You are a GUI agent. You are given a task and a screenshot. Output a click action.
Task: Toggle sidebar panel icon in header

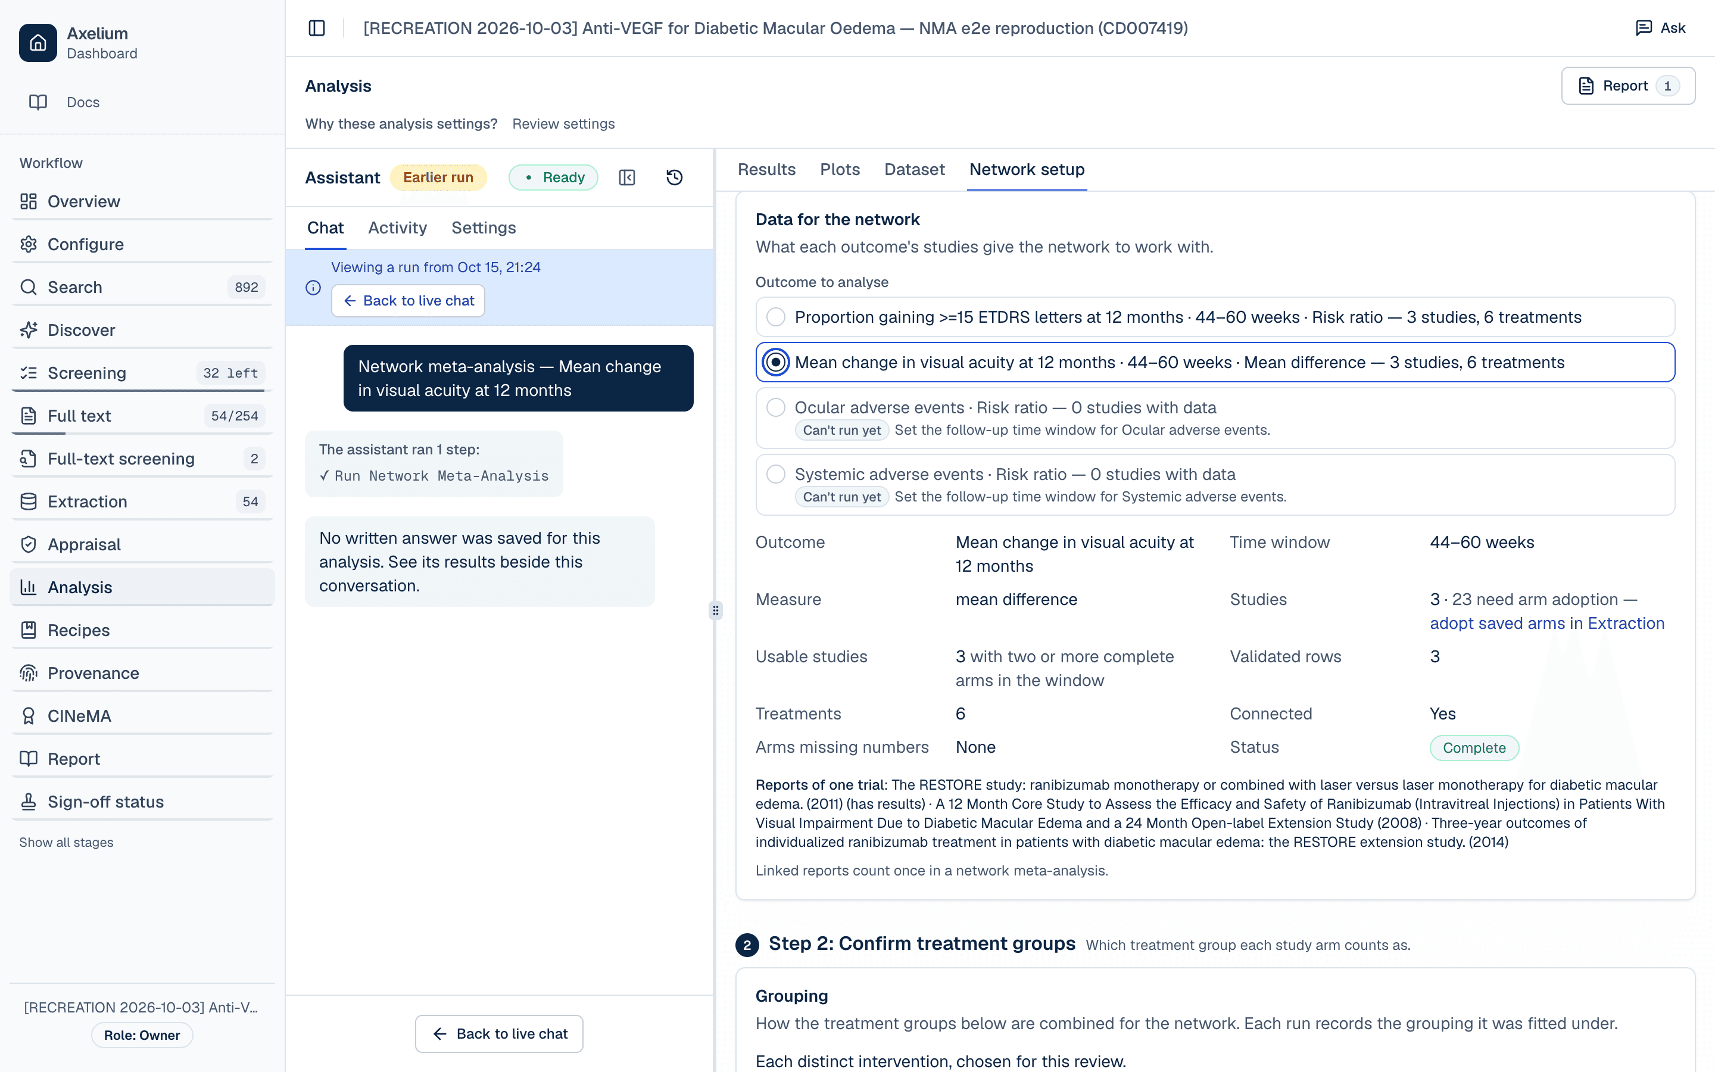(x=317, y=27)
